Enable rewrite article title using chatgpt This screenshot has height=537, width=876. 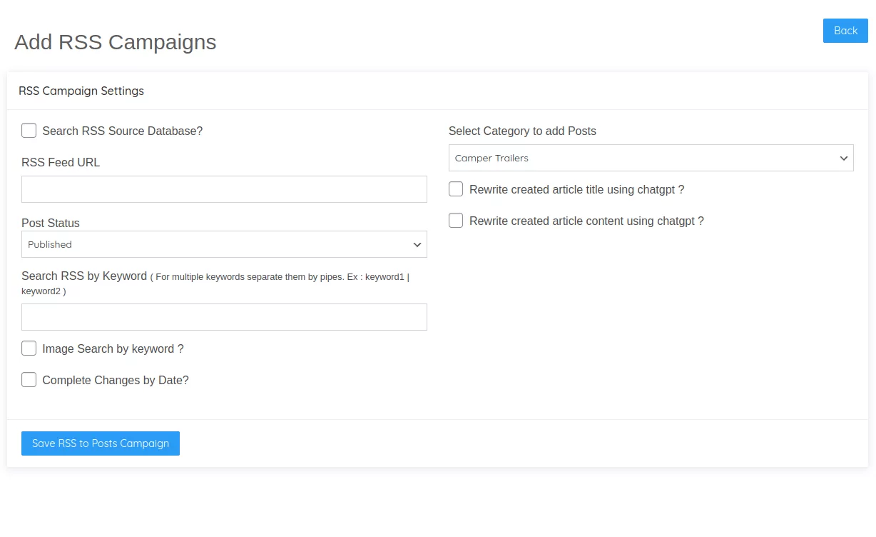click(x=456, y=189)
